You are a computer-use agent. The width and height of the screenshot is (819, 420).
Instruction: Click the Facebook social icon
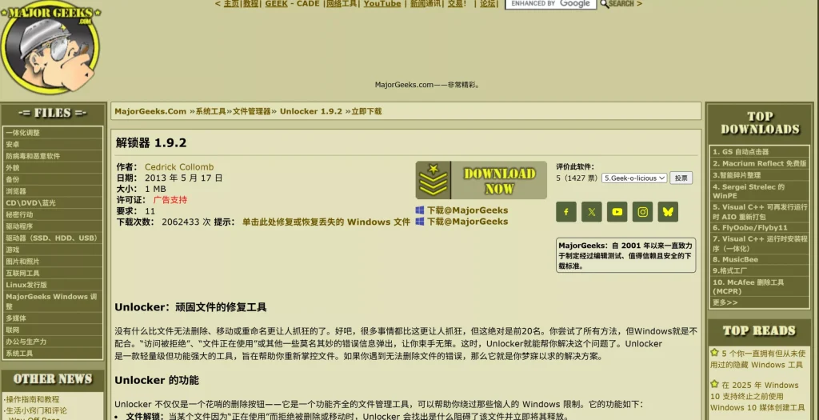click(566, 212)
